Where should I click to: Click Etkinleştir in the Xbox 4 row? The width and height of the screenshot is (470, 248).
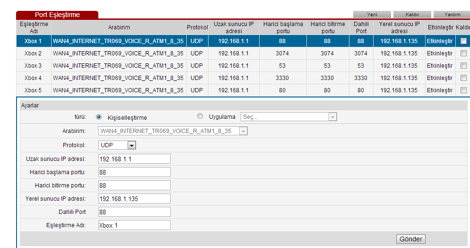pos(440,78)
